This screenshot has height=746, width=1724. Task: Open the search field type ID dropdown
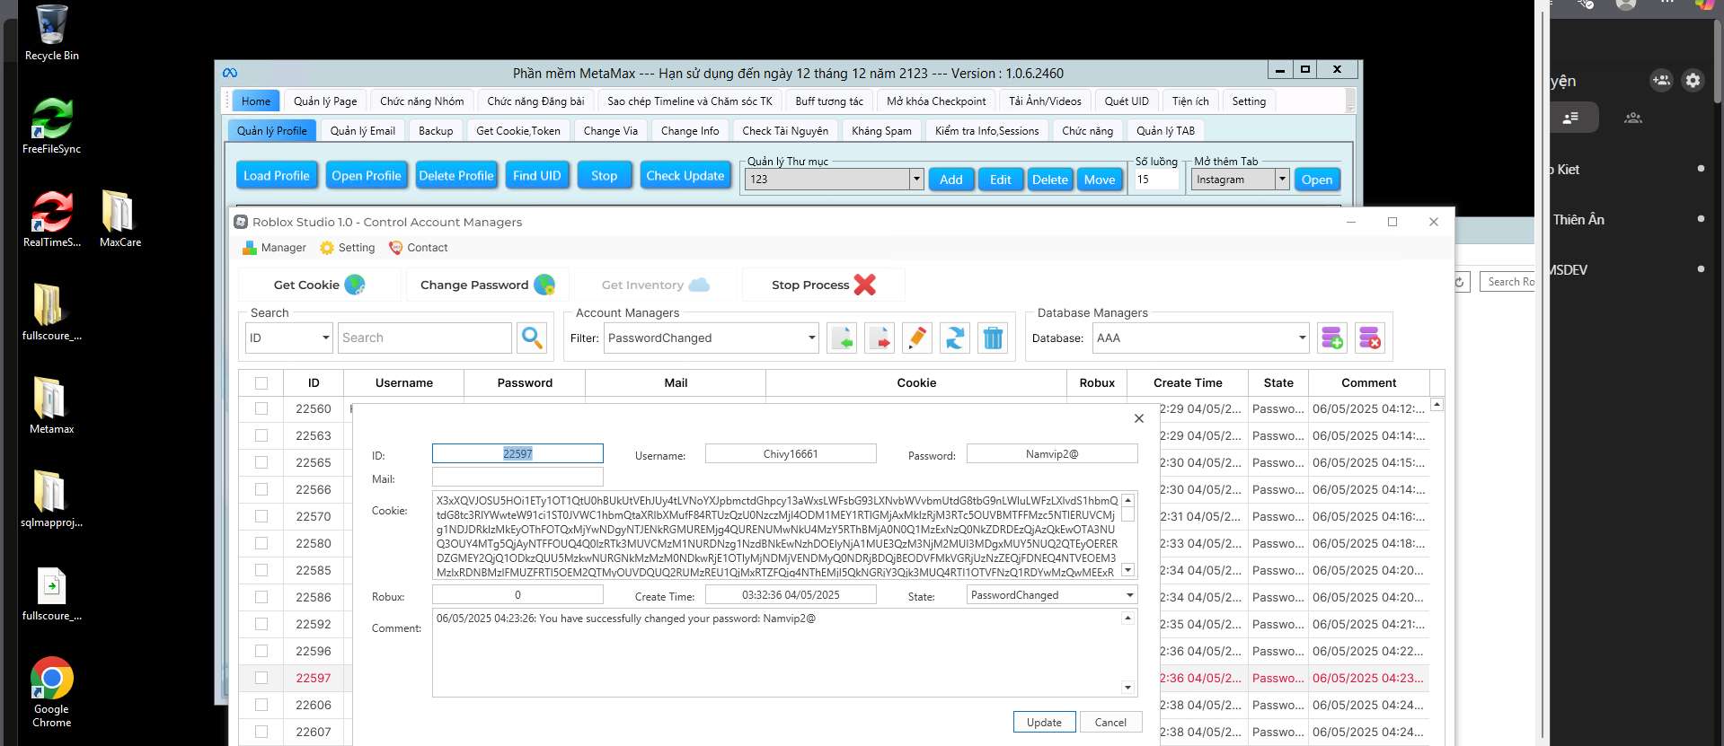pos(289,338)
